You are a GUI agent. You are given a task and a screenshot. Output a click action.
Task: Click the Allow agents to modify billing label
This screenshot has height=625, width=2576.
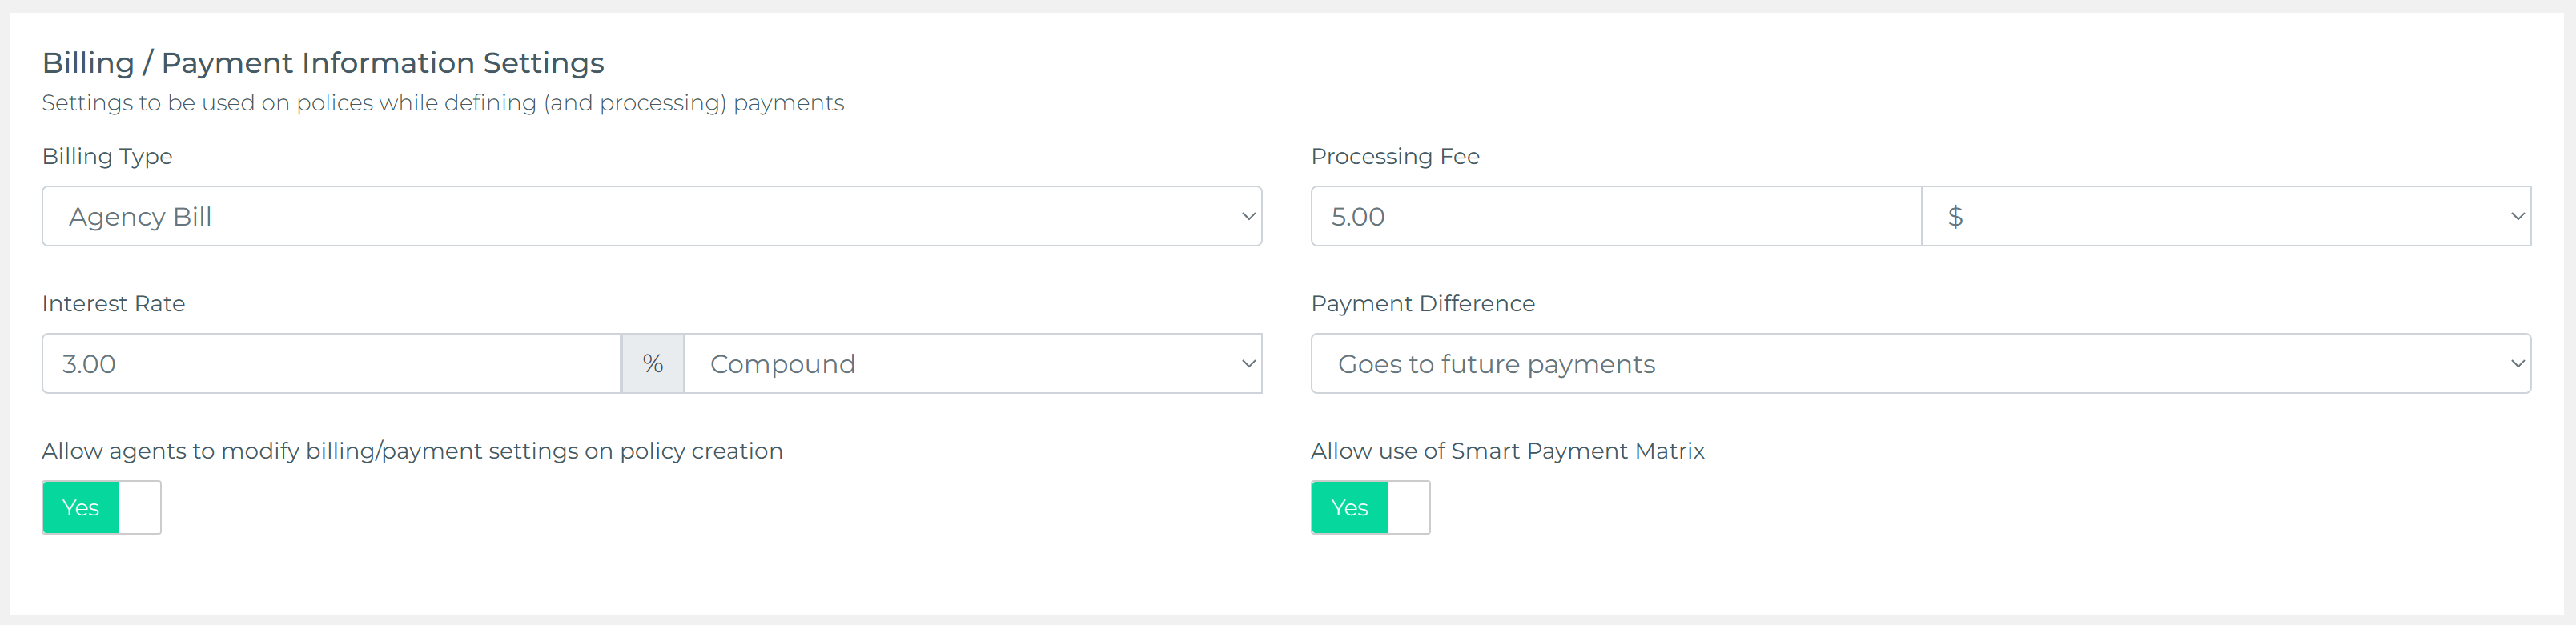(412, 451)
